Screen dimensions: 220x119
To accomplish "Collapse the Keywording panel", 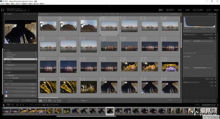I will 215,38.
